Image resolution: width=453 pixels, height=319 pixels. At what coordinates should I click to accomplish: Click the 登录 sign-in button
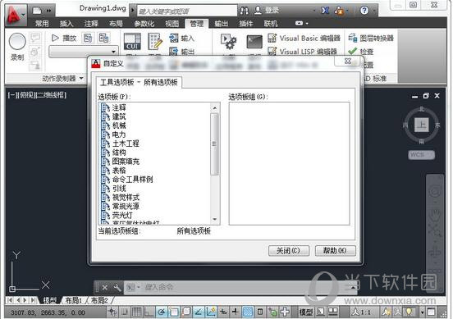(x=268, y=11)
